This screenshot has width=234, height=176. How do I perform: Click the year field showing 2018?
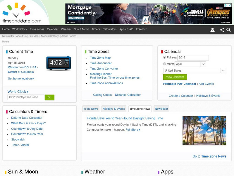(x=193, y=57)
